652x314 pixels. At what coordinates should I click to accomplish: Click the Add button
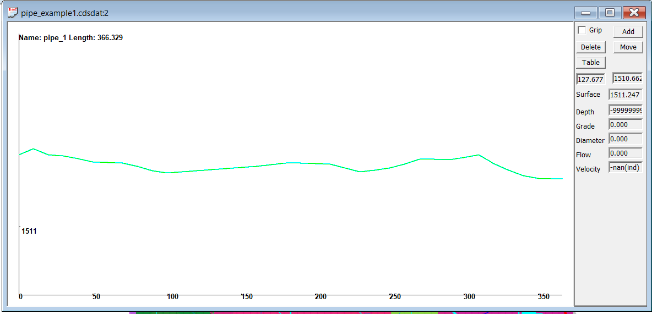tap(628, 31)
